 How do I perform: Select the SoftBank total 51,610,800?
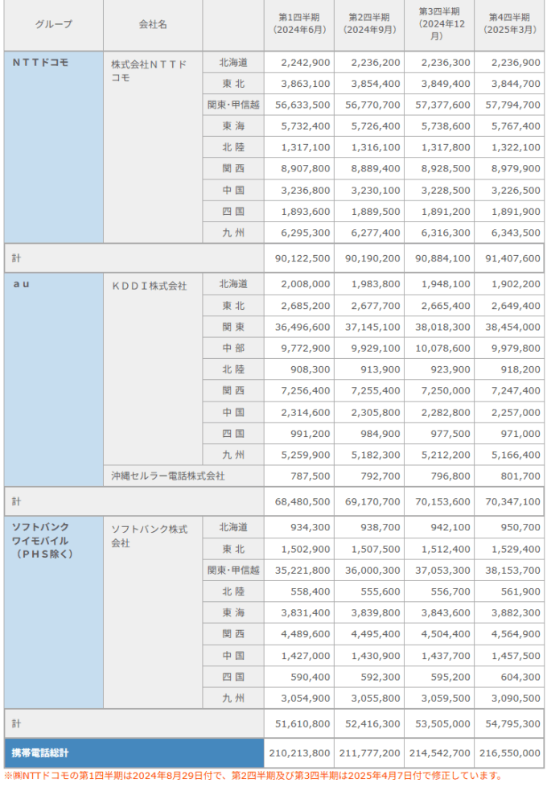(302, 723)
